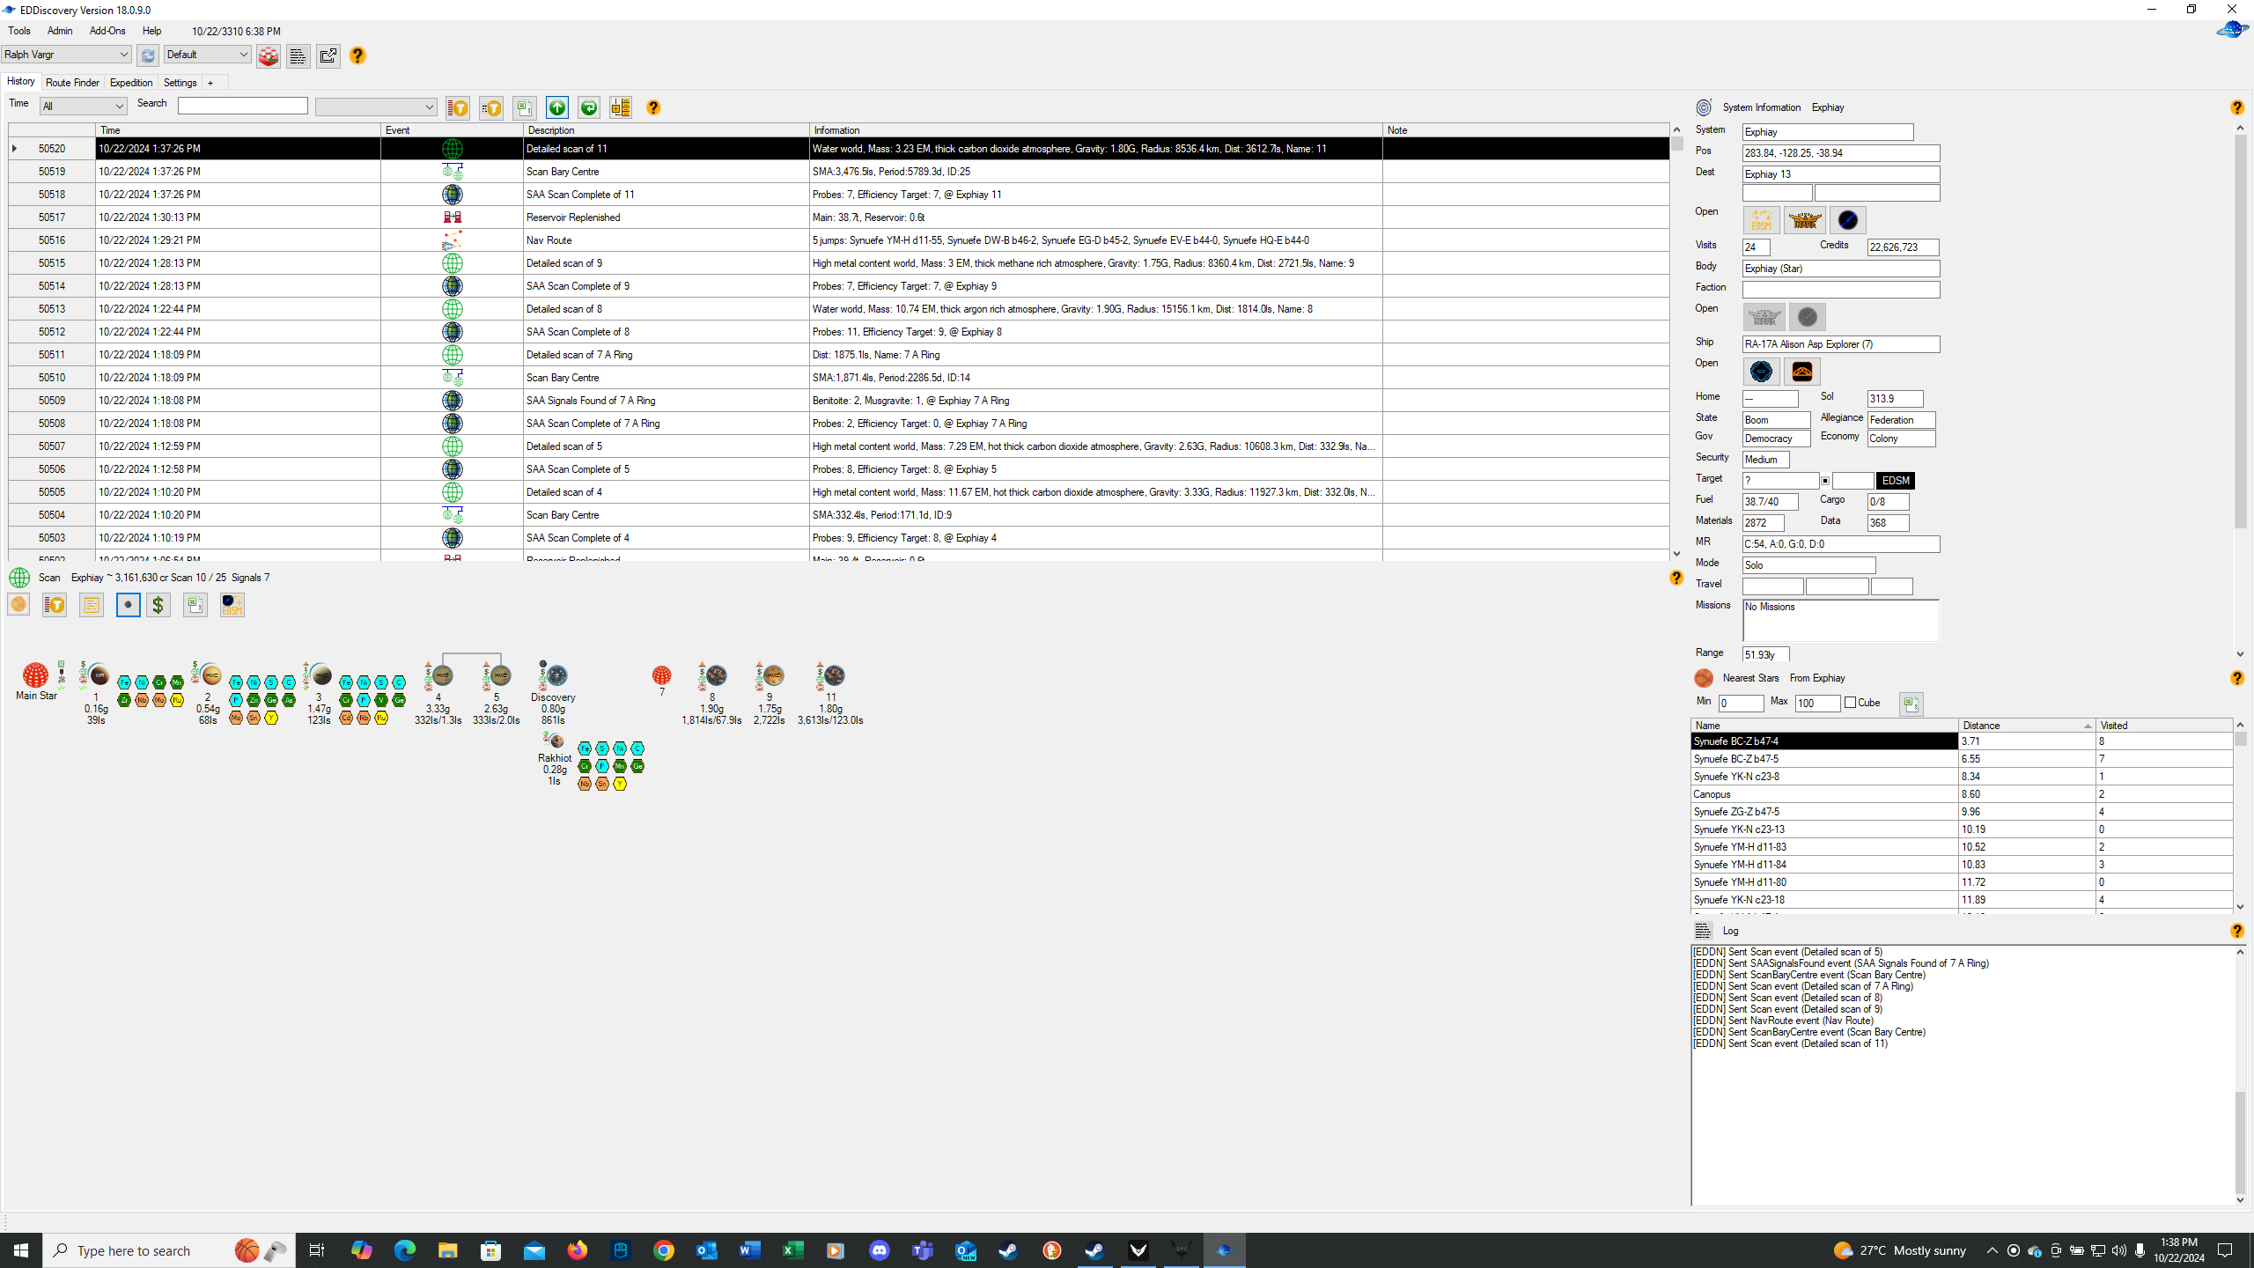Click the Visited column header in Nearest Stars

tap(2164, 726)
